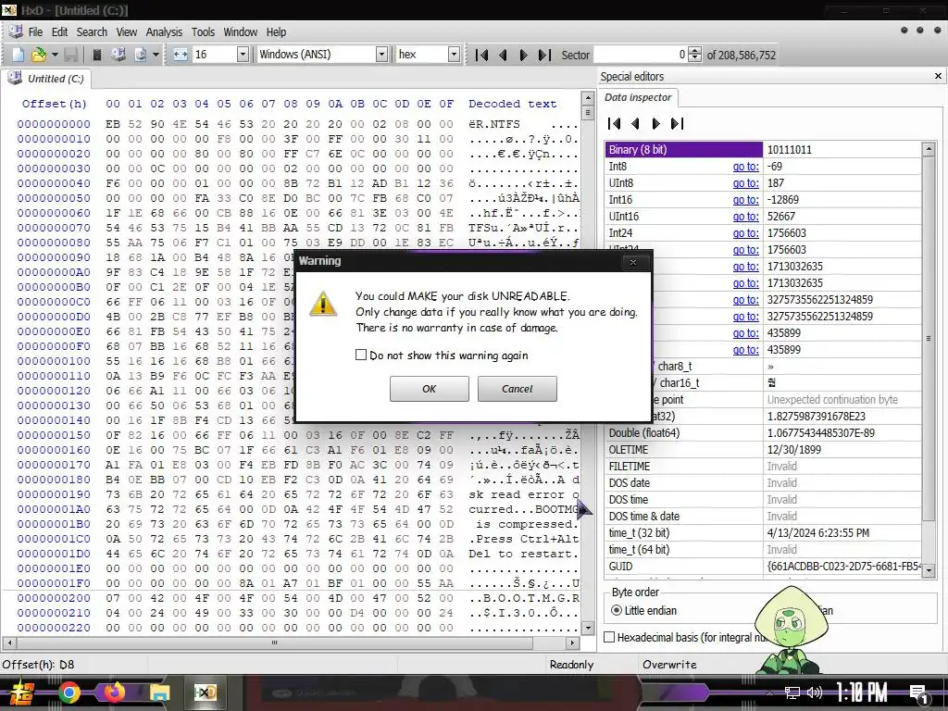Click the Sector number input field

pyautogui.click(x=641, y=55)
